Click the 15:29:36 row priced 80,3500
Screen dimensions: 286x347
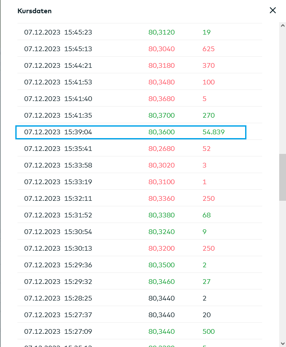[131, 265]
